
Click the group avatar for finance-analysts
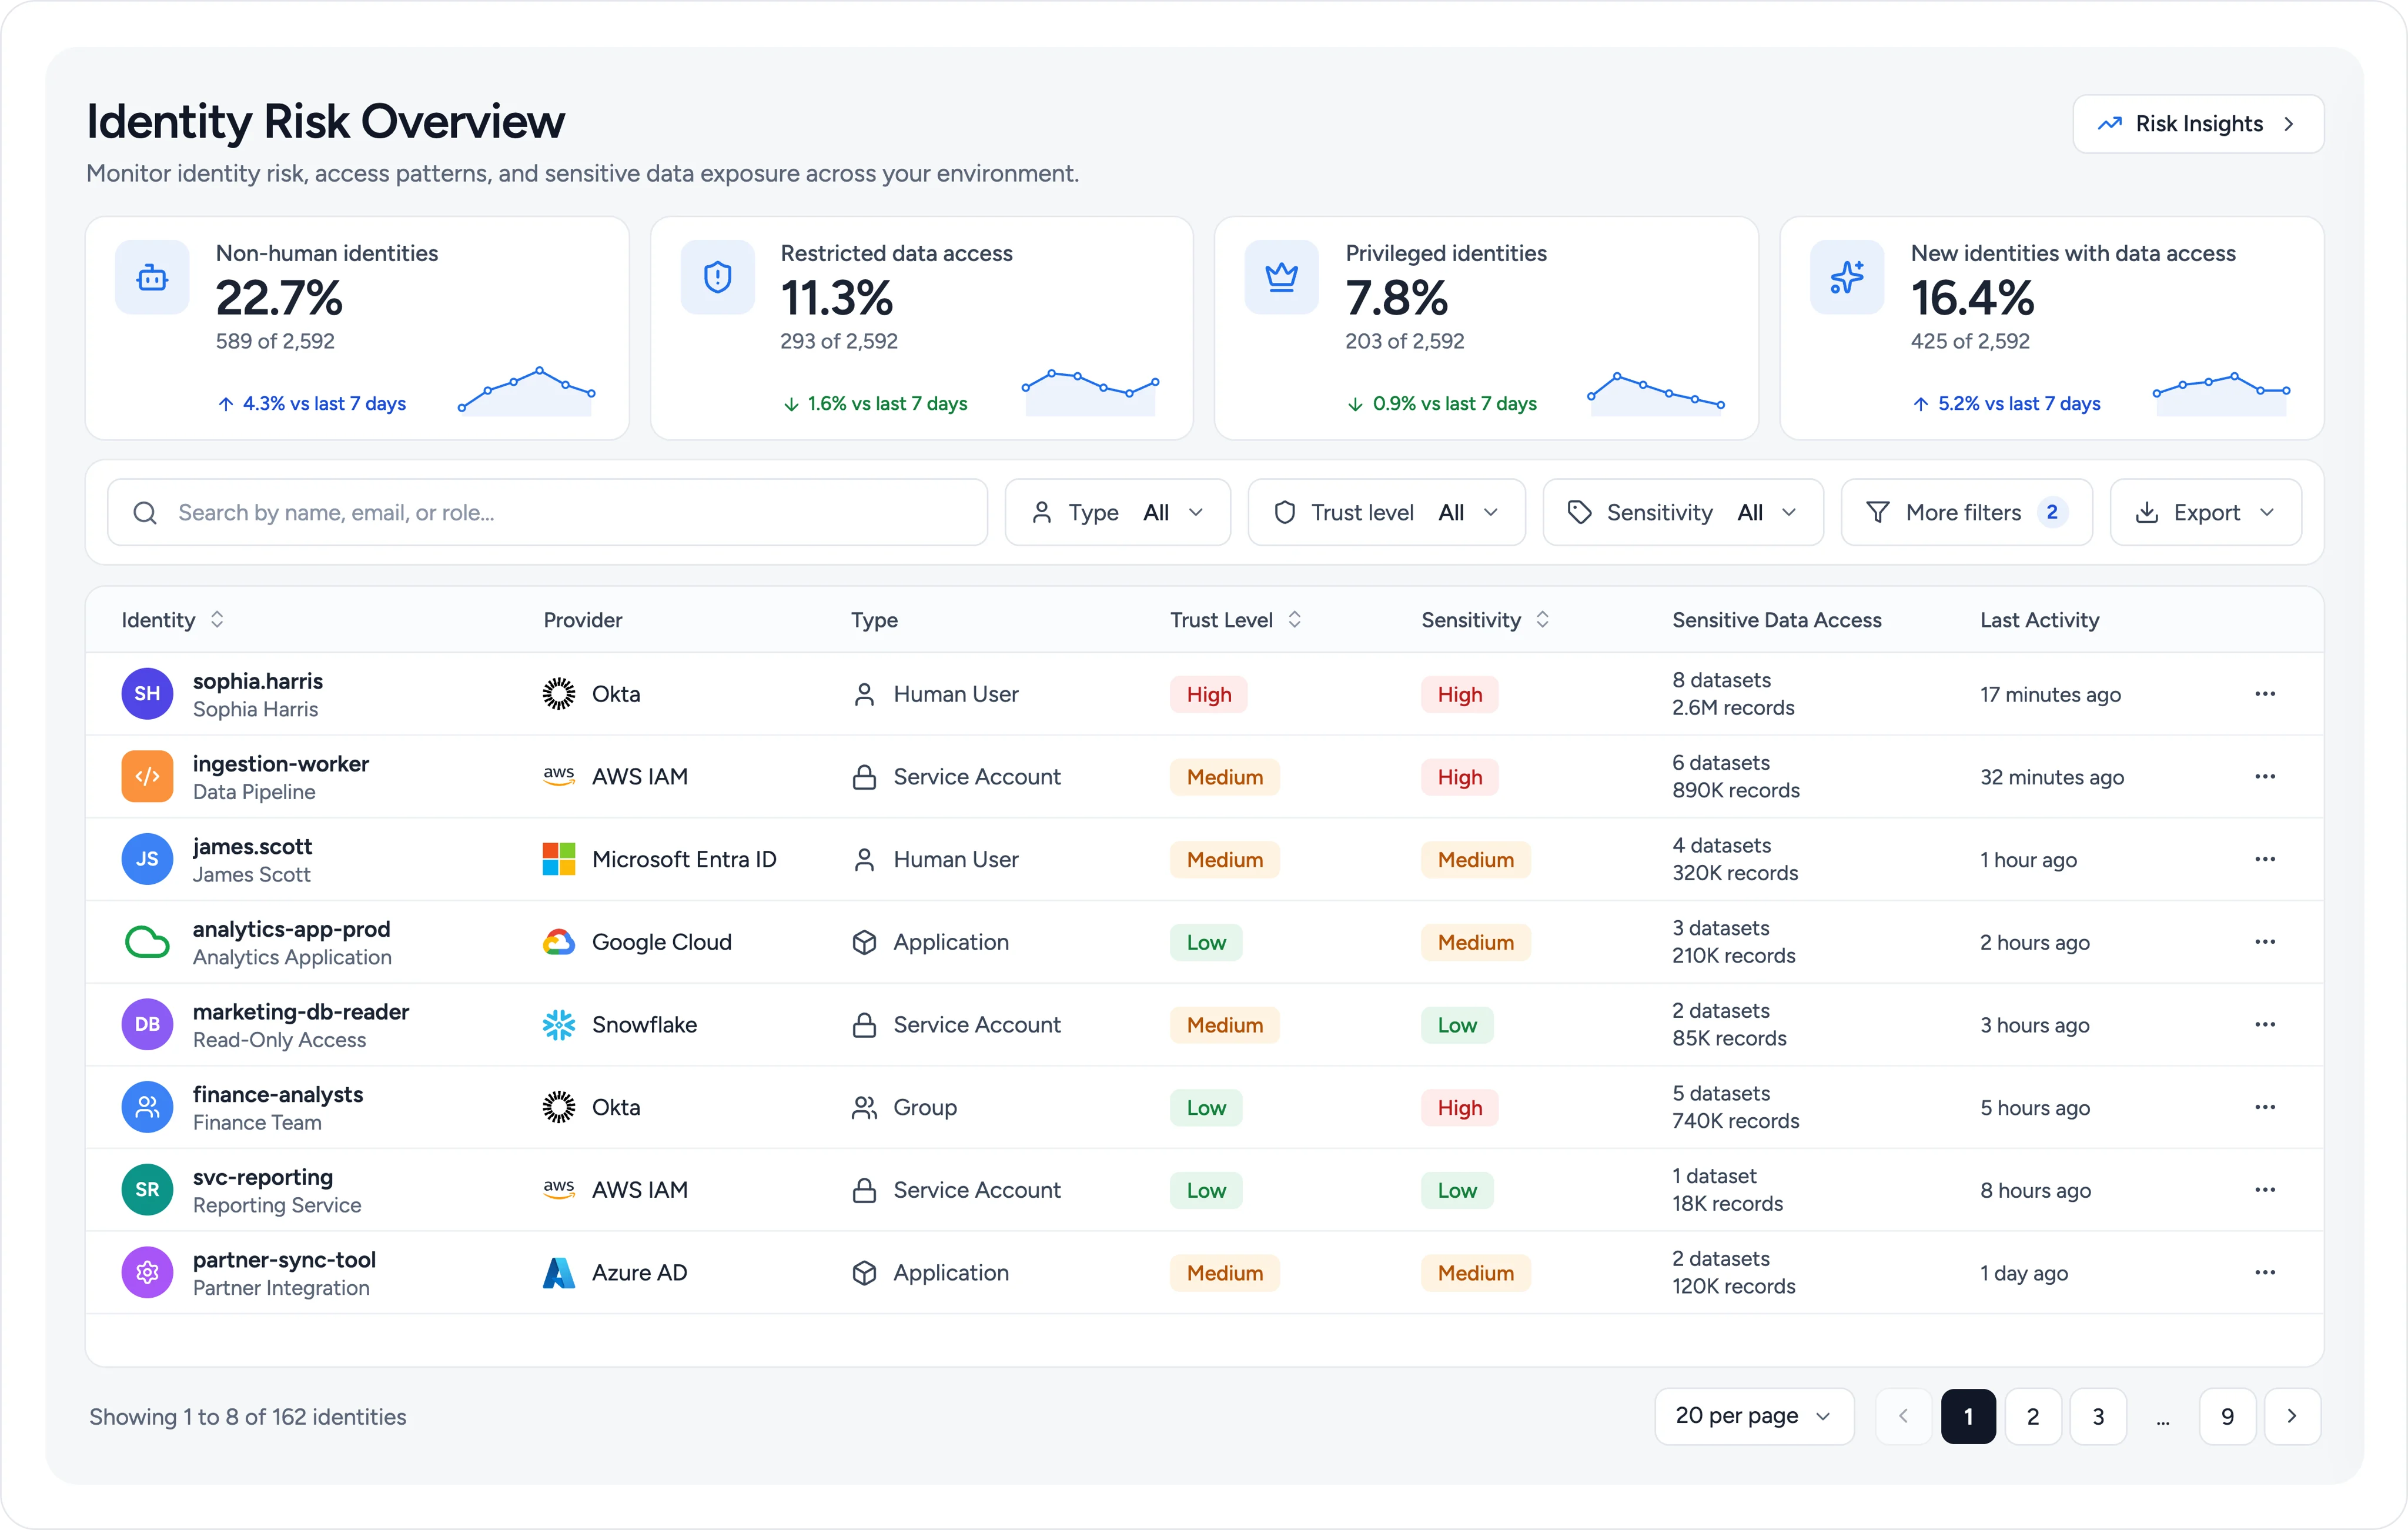click(147, 1107)
